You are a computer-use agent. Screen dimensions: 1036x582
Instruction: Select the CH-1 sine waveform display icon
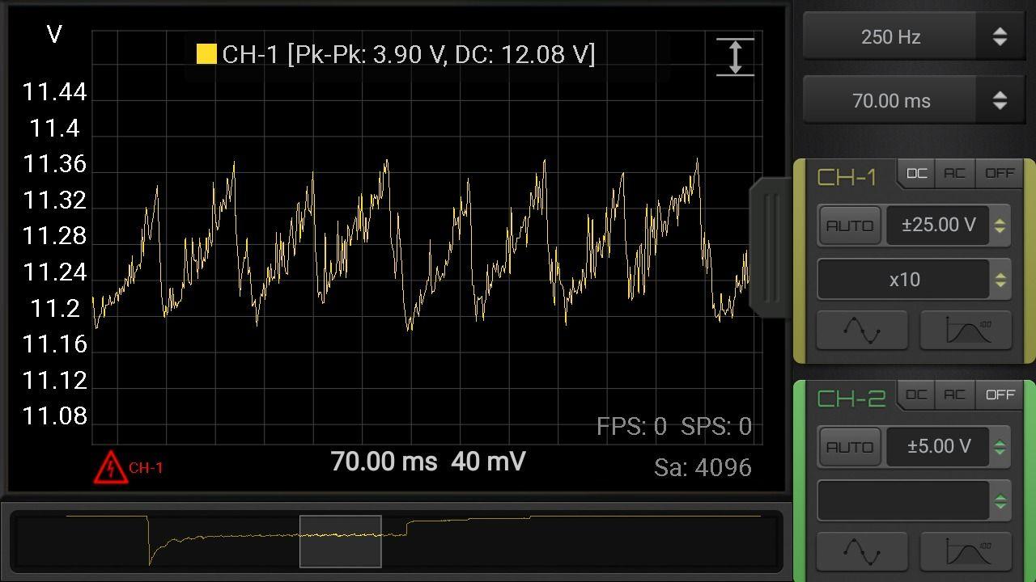pos(861,330)
